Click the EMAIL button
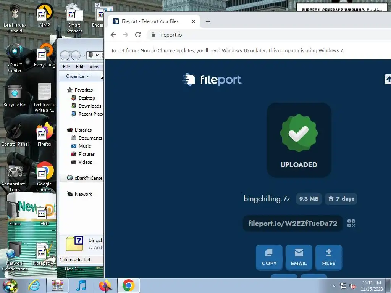The height and width of the screenshot is (293, 391). pyautogui.click(x=299, y=258)
